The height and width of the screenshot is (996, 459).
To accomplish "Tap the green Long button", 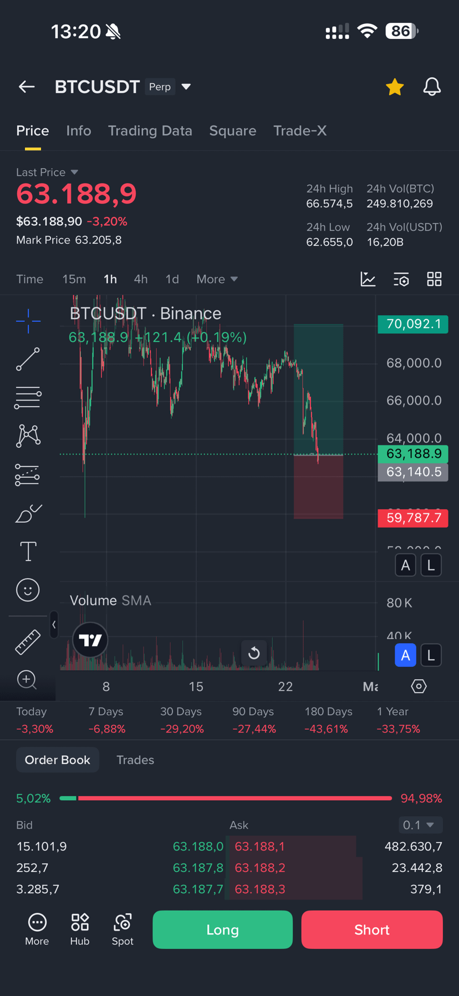I will 223,929.
